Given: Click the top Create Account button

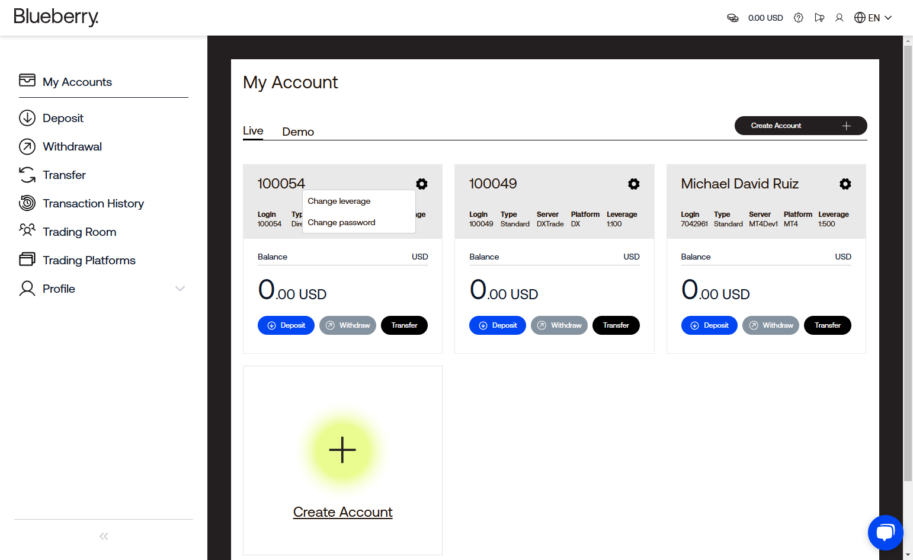Looking at the screenshot, I should [800, 126].
